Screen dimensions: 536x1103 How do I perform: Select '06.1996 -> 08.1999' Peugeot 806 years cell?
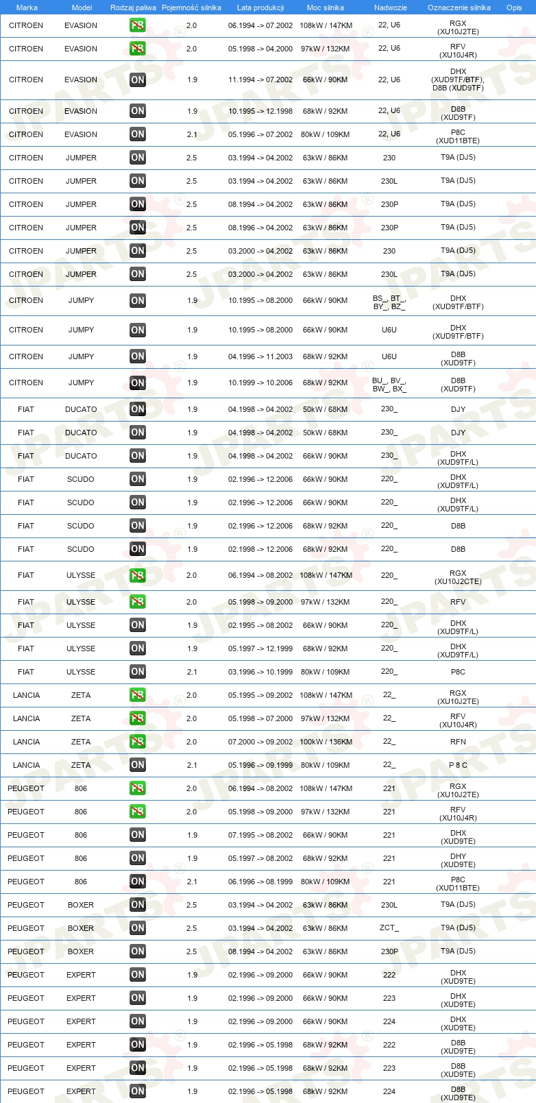(260, 882)
